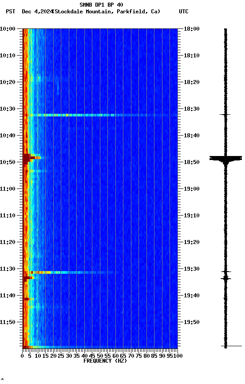Click the frequency axis label '75'
This screenshot has width=245, height=384.
pos(138,356)
